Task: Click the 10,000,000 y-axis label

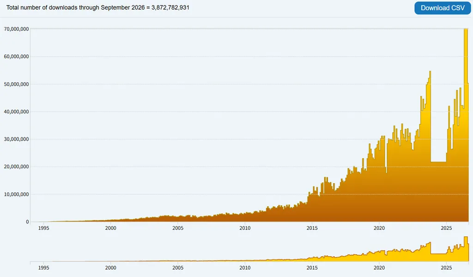Action: (16, 194)
